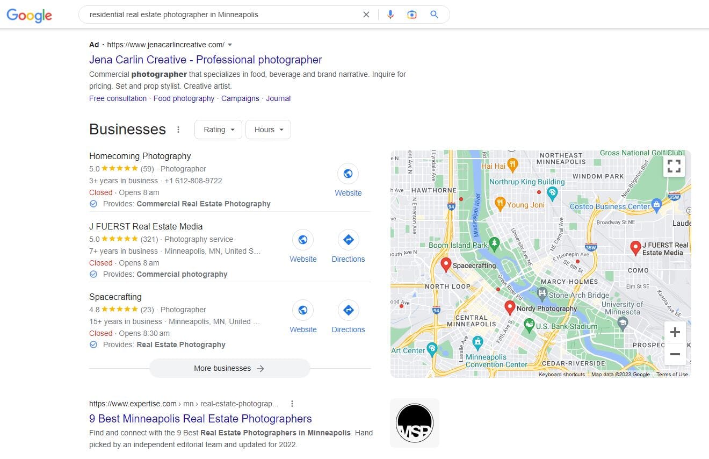Open the Hours filter dropdown
The width and height of the screenshot is (709, 459).
click(x=267, y=130)
